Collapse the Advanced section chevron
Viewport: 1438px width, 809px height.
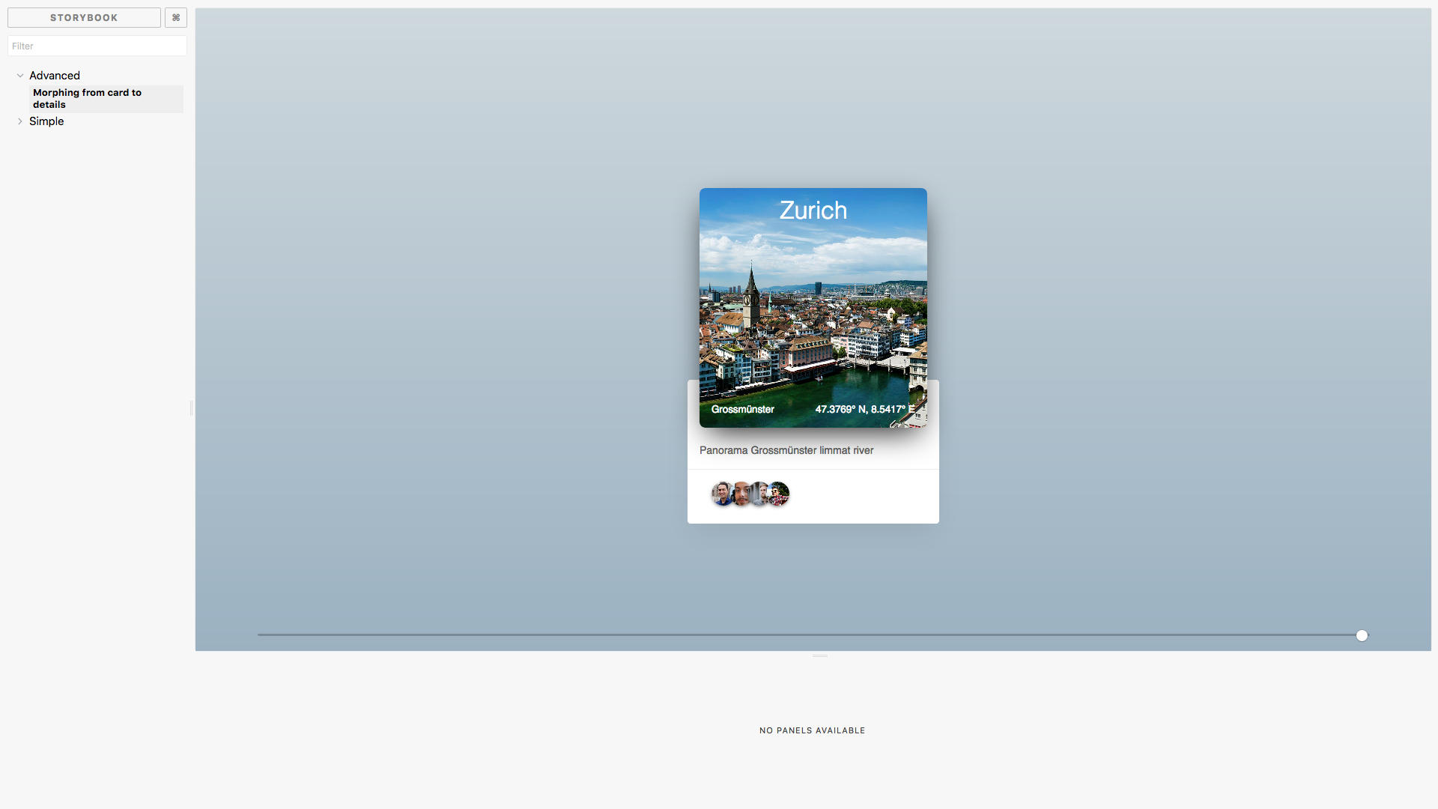pos(19,75)
